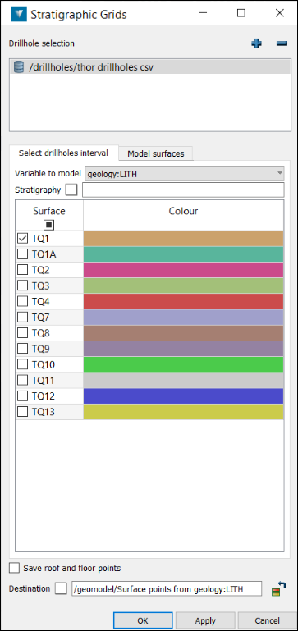Tick the TQ10 surface checkbox
Screen dimensions: 298x631
(22, 364)
